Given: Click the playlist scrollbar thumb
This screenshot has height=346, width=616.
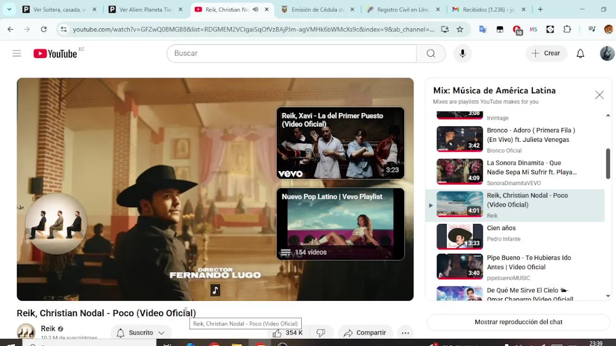Looking at the screenshot, I should pos(608,163).
